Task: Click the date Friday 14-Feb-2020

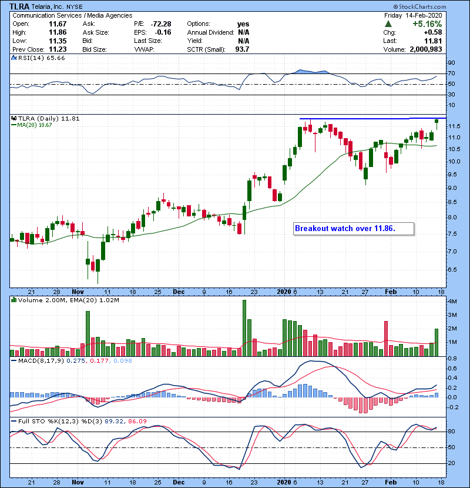Action: [x=413, y=15]
